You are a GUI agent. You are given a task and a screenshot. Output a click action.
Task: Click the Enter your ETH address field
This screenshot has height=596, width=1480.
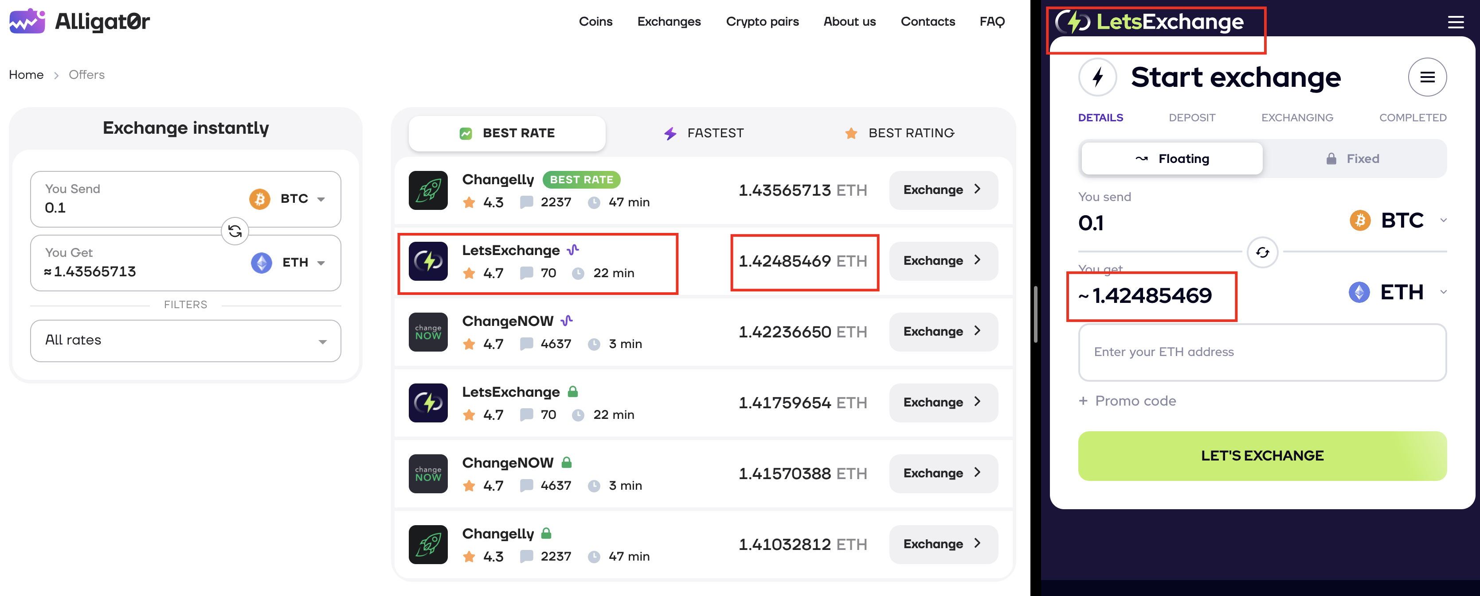click(1262, 352)
